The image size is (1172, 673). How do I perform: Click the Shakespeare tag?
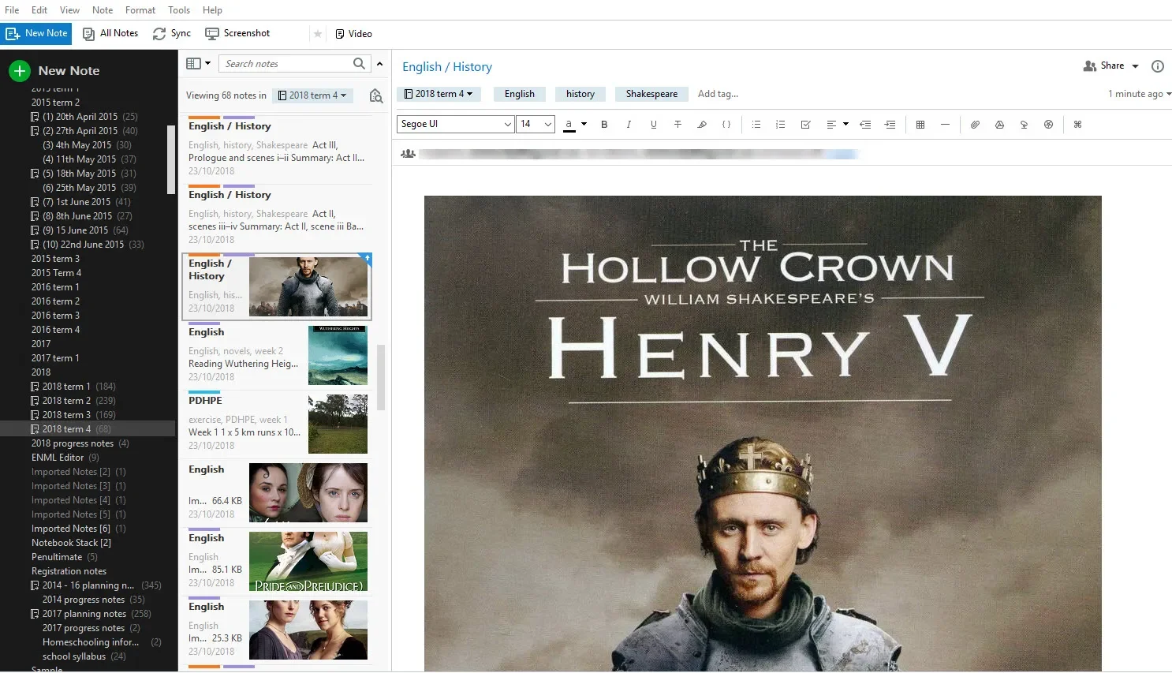(651, 94)
